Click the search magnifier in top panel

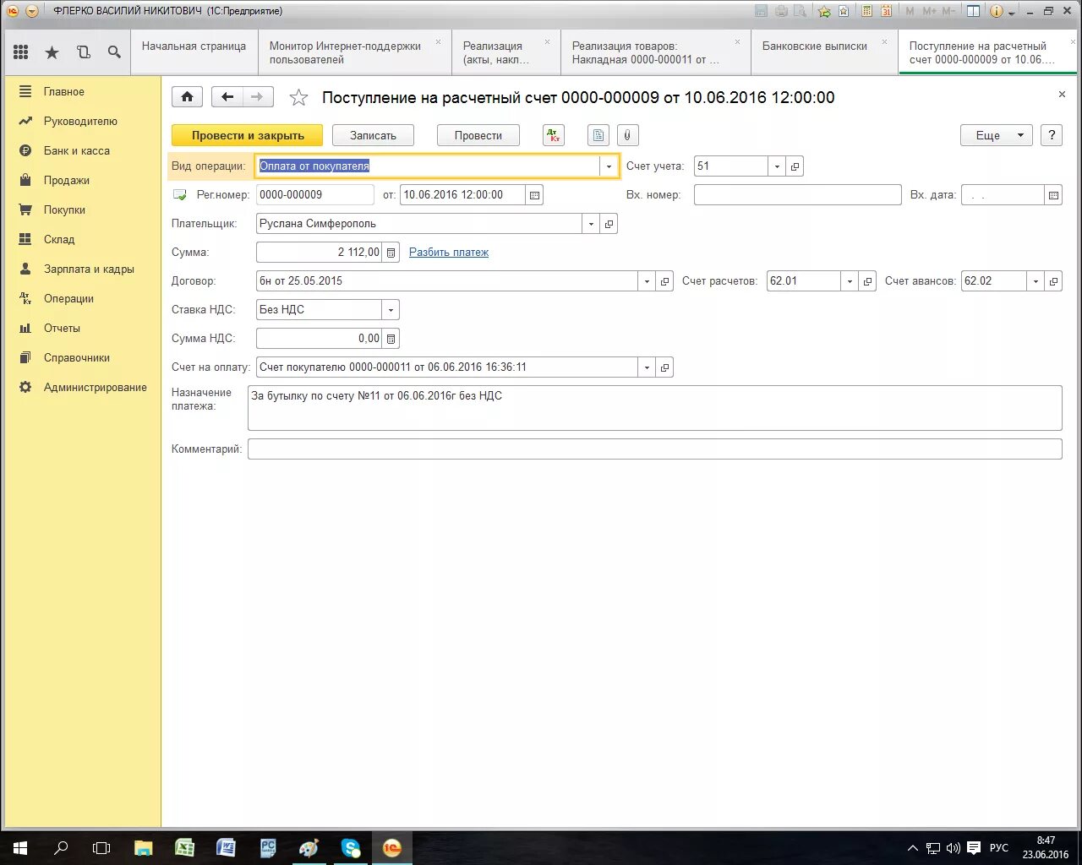pos(114,52)
